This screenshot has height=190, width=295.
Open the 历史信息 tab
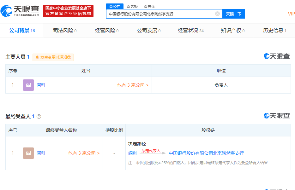[x=274, y=31]
